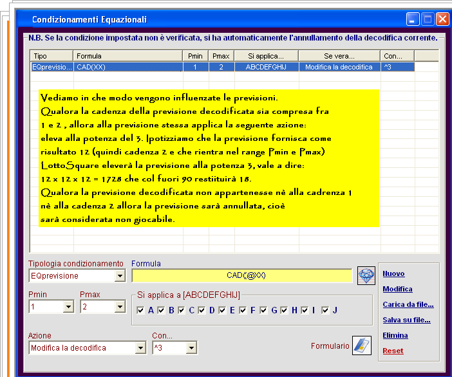This screenshot has height=377, width=452.
Task: Open the Formulario notebook icon
Action: click(x=362, y=345)
